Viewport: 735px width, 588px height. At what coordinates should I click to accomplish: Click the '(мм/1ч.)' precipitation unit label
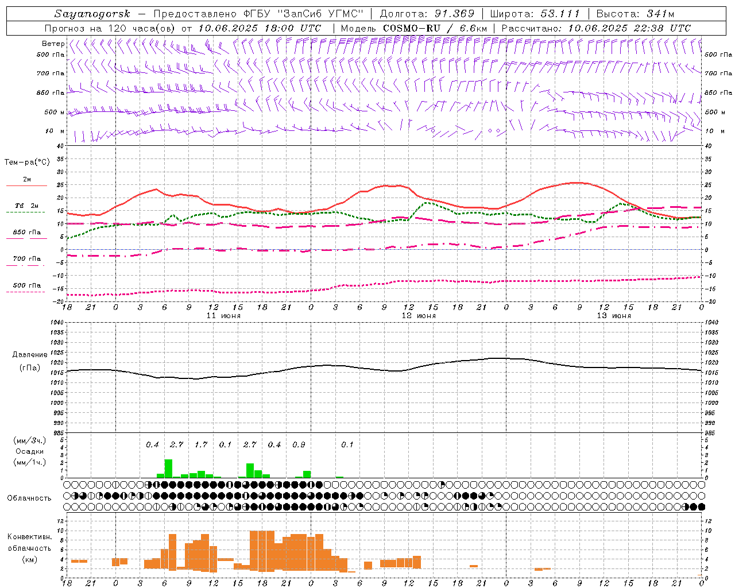click(29, 462)
